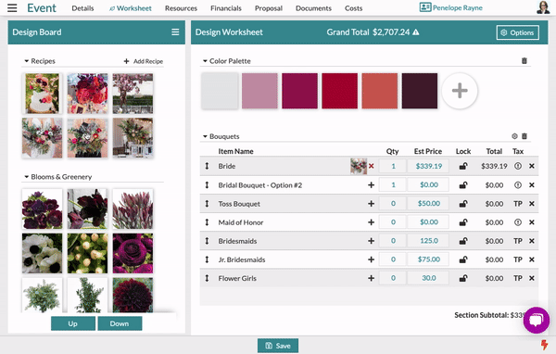Viewport: 556px width, 354px height.
Task: Add recipe to Maid of Honor row
Action: pos(371,222)
